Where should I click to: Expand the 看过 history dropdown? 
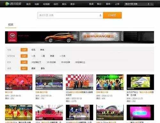[x=100, y=4]
